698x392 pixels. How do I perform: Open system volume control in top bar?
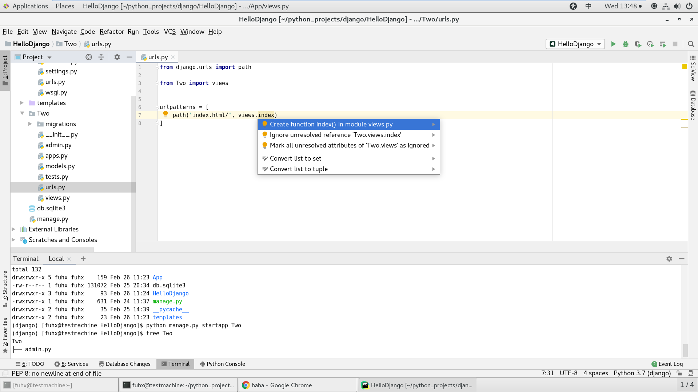coord(677,6)
